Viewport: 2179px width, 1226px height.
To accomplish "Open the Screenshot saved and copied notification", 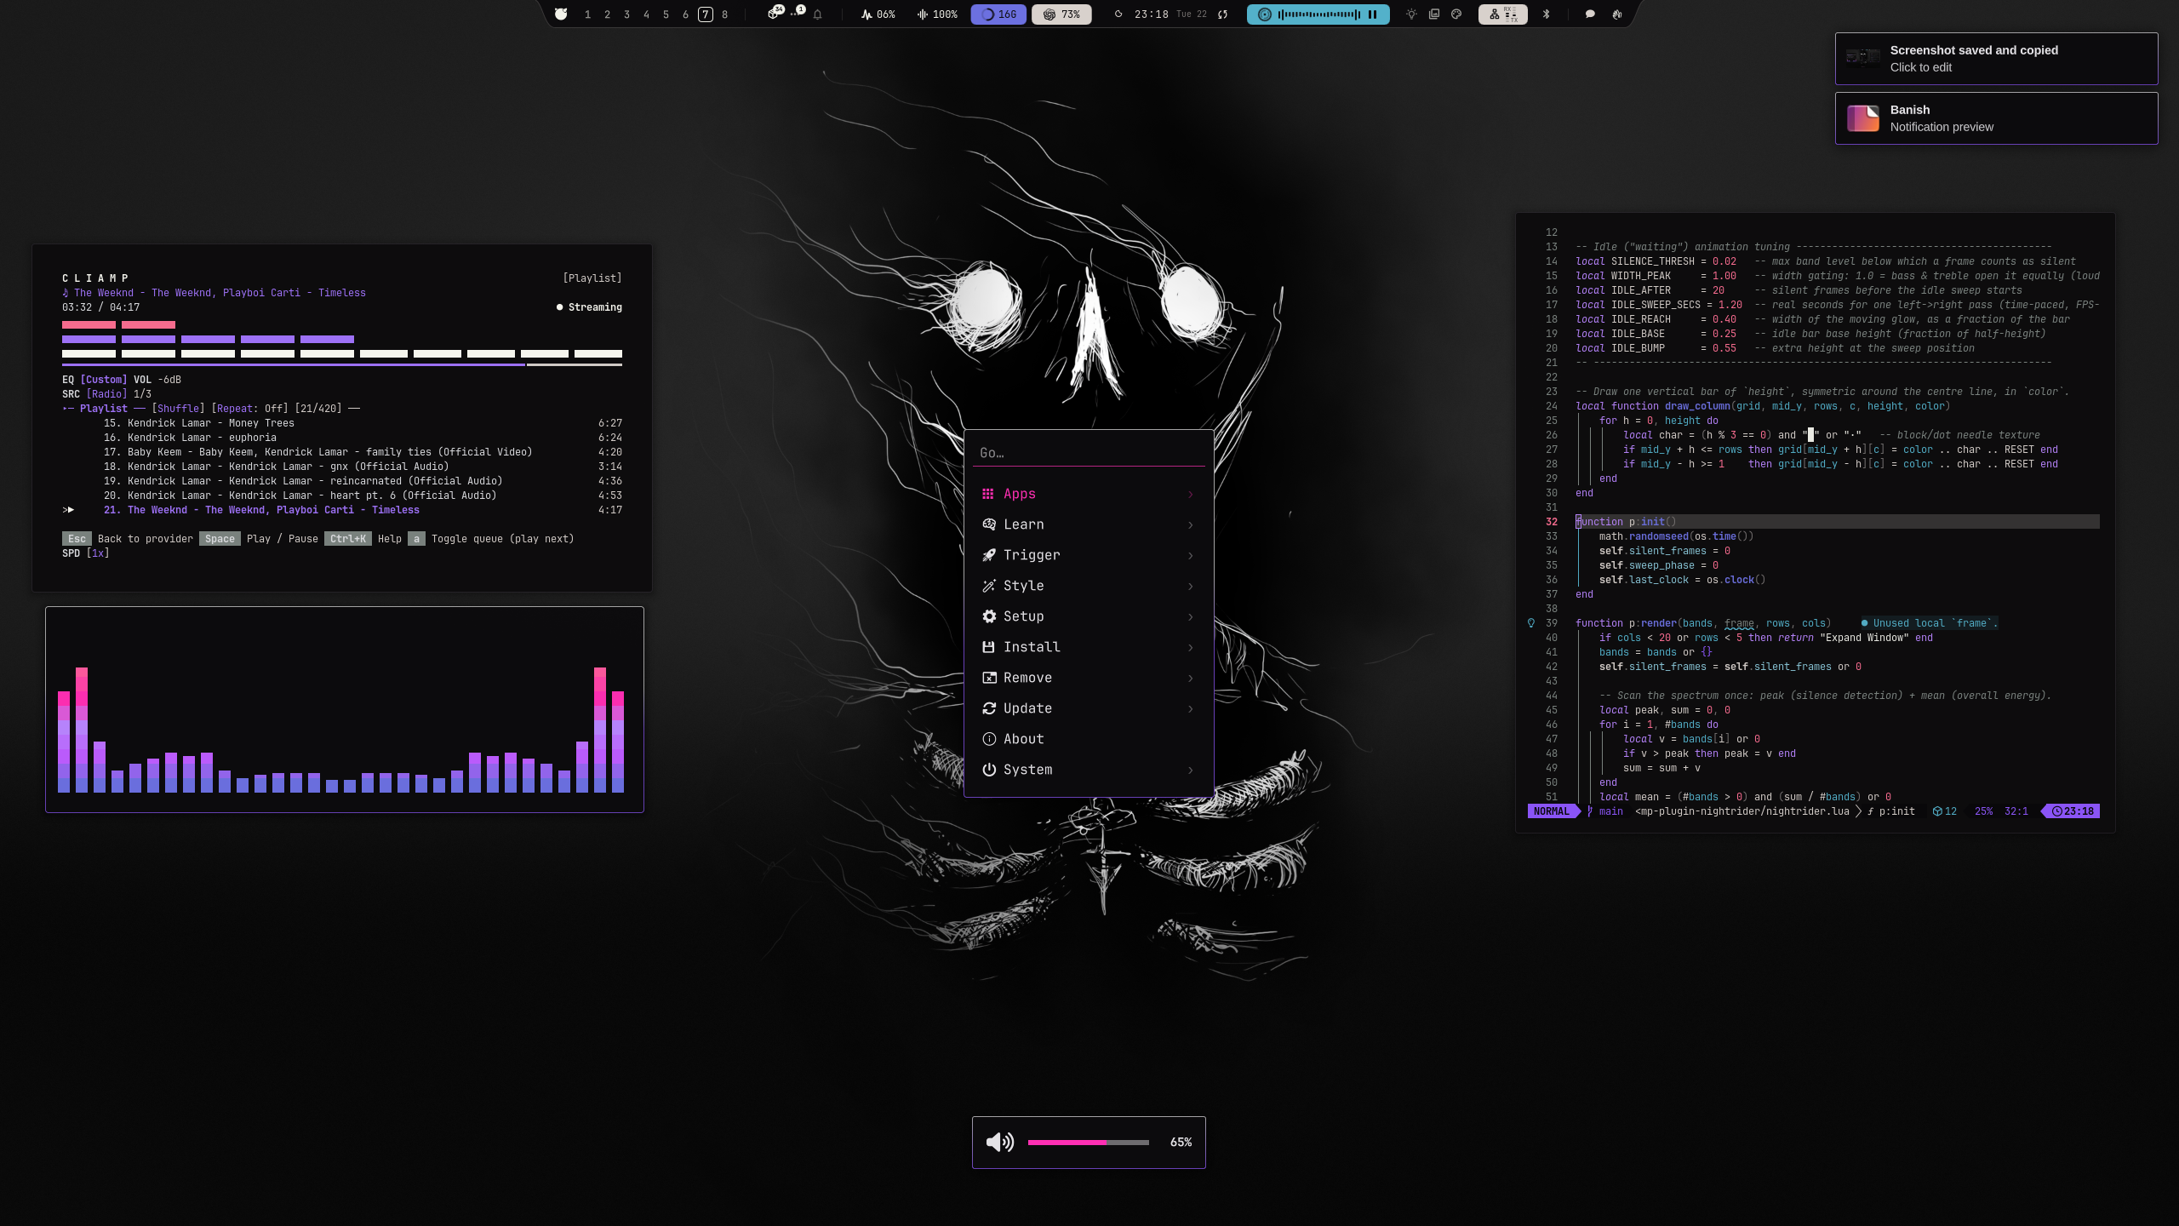I will coord(1996,59).
